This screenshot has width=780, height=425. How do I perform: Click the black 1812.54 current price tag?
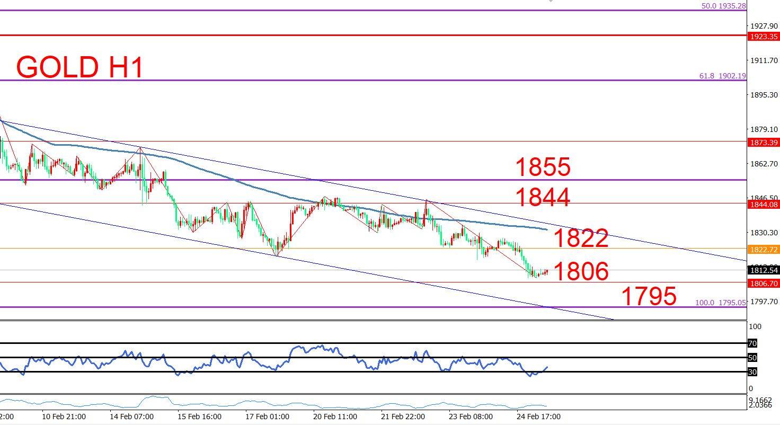(x=763, y=270)
